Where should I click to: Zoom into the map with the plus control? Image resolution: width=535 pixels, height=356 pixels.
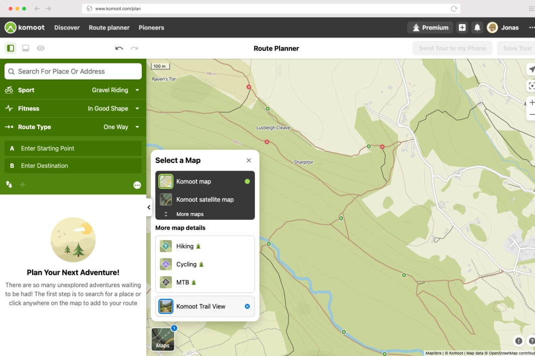tap(532, 102)
